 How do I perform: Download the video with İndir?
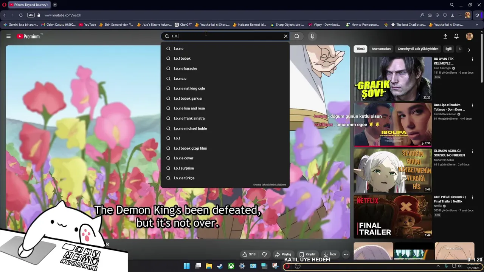pyautogui.click(x=330, y=254)
